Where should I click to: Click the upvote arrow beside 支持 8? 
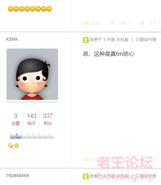tap(112, 23)
